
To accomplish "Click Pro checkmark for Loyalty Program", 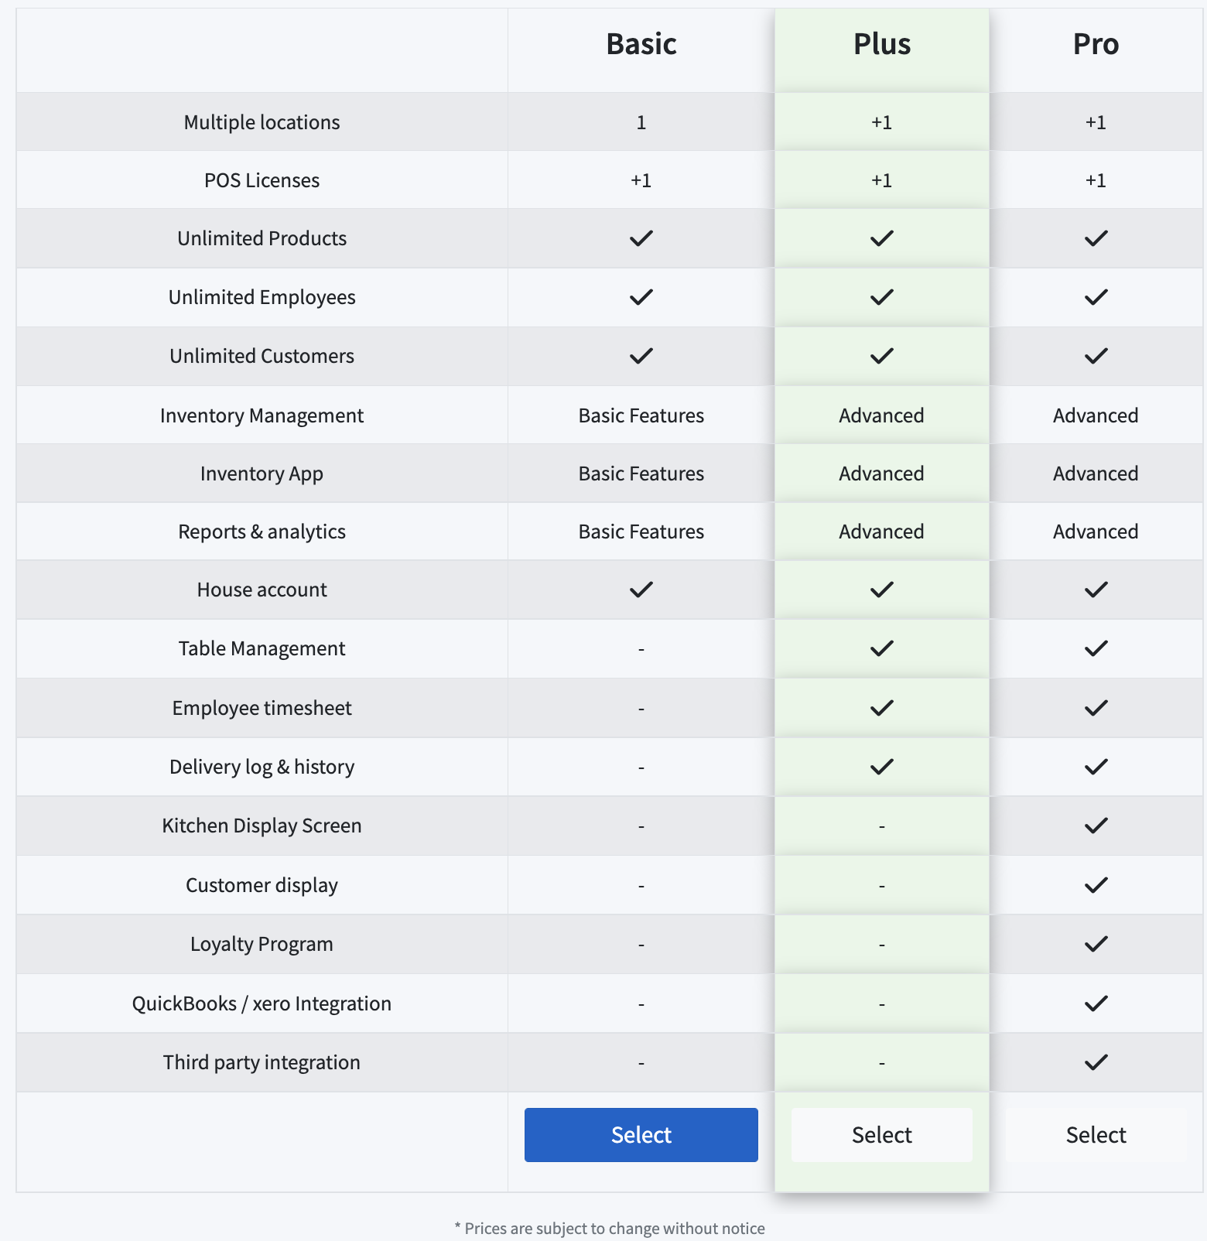I will tap(1096, 944).
